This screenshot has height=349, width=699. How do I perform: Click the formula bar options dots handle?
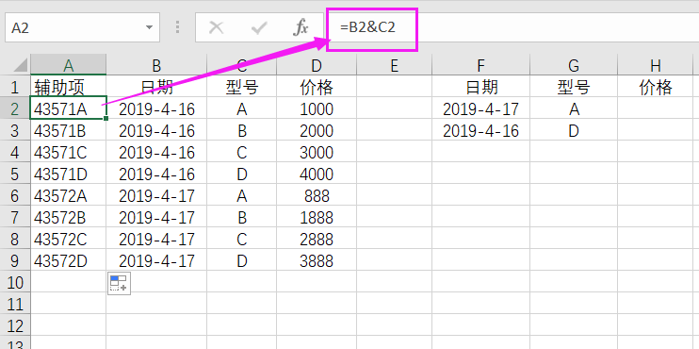point(177,27)
